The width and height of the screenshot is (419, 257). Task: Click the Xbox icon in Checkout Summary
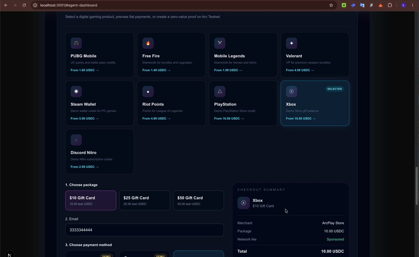point(244,203)
